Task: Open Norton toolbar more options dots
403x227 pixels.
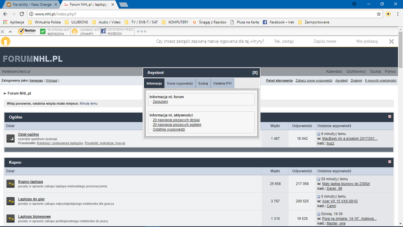Action: (141, 32)
